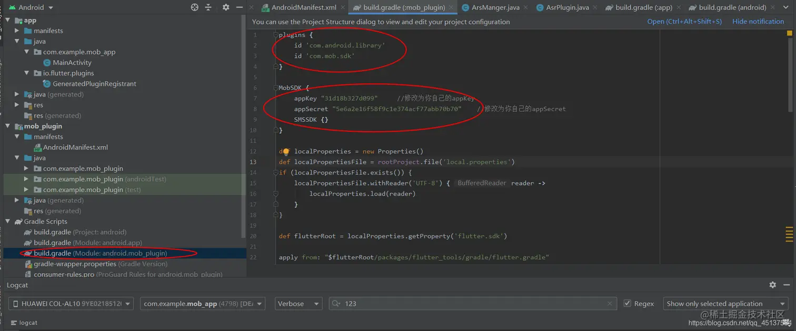Collapse the app module node
Screen dimensions: 796x331
pos(8,21)
